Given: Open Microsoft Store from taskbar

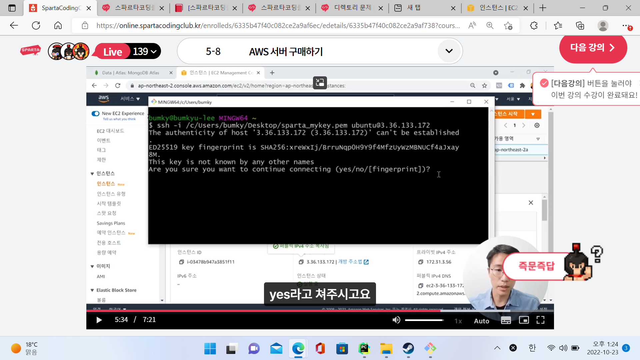Looking at the screenshot, I should click(342, 349).
